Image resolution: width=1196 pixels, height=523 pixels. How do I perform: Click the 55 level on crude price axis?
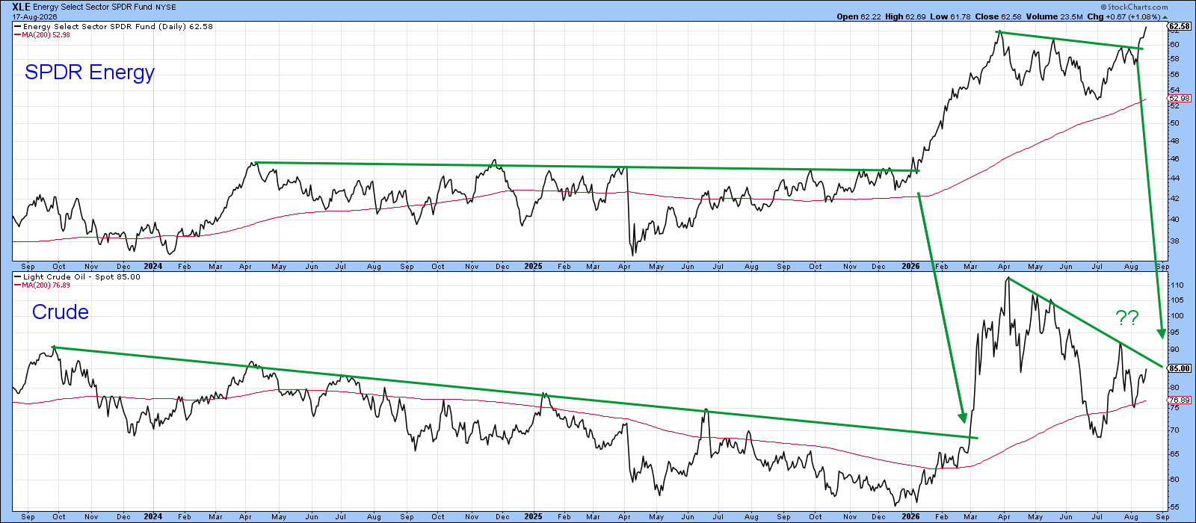[1173, 506]
